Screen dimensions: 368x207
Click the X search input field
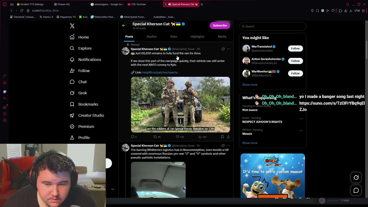tap(273, 26)
